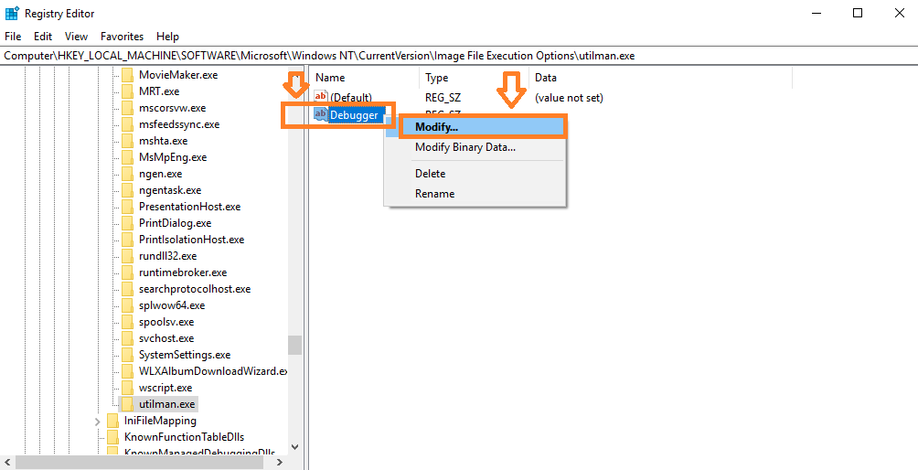Click the (Default) string value icon
Image resolution: width=918 pixels, height=470 pixels.
(x=321, y=97)
